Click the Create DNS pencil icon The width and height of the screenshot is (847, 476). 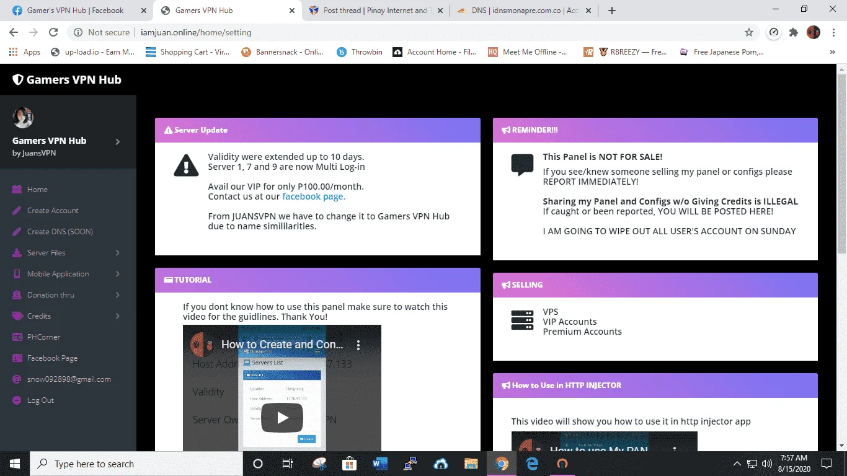click(x=17, y=232)
